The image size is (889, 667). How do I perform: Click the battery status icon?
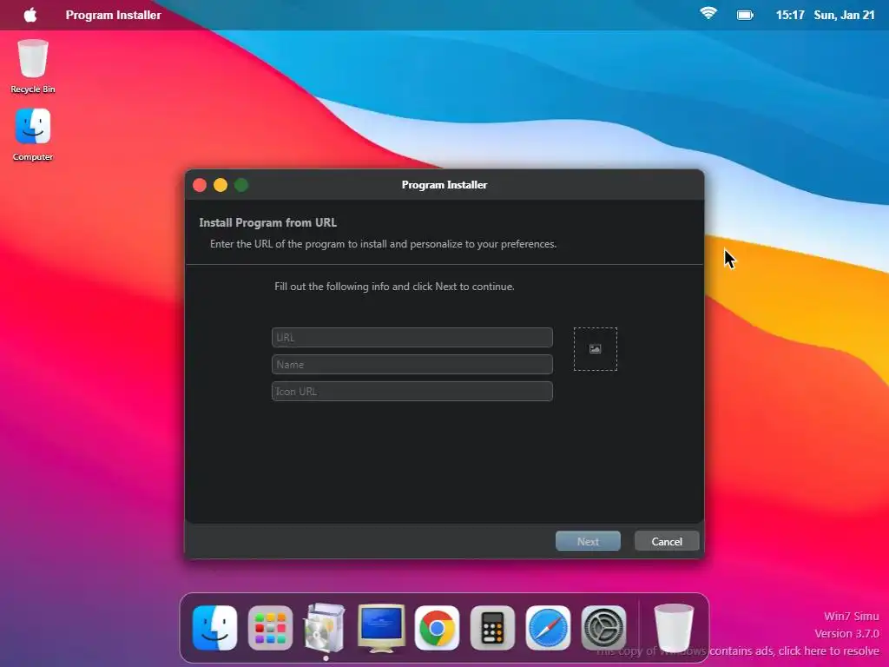tap(745, 15)
